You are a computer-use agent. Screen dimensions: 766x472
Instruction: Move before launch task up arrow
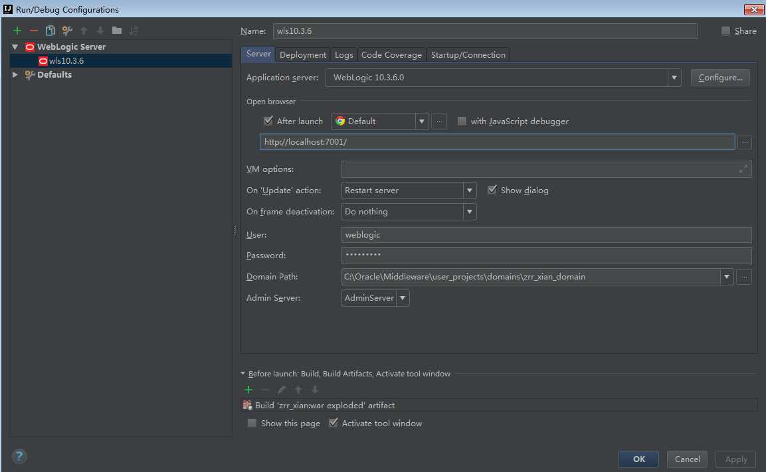298,390
